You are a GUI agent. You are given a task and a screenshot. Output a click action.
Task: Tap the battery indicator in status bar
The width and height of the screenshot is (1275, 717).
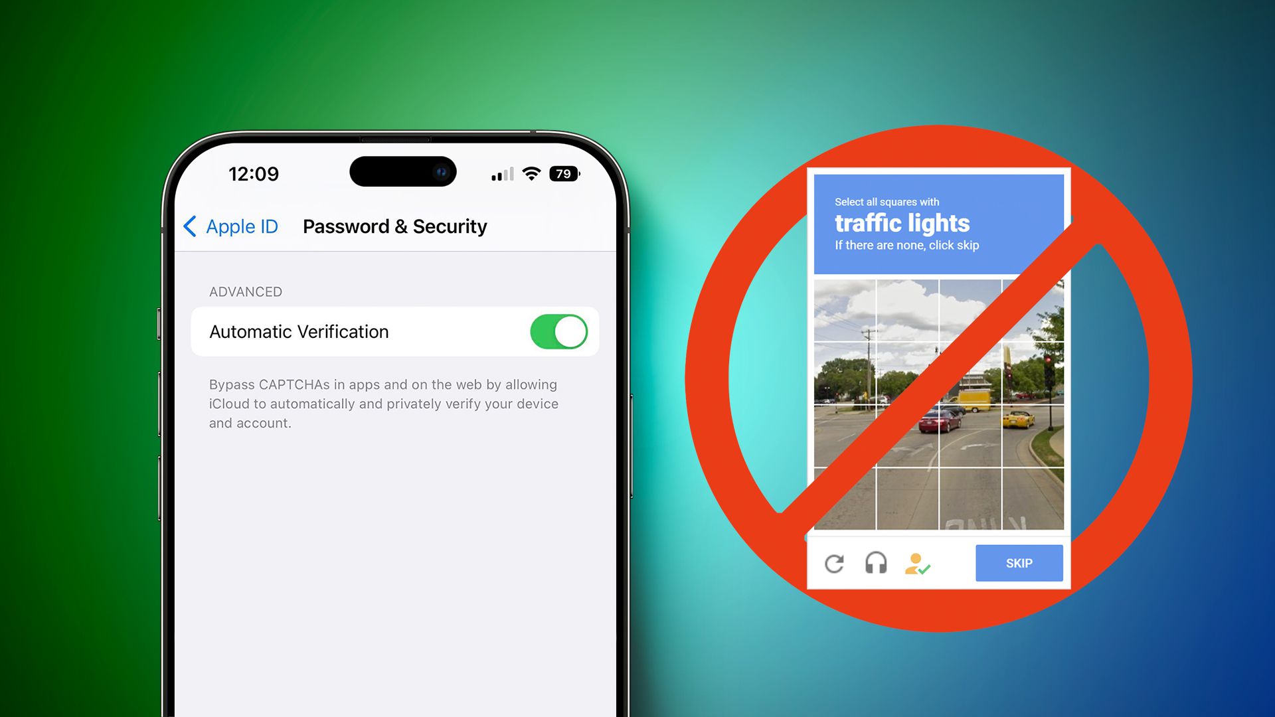(x=565, y=173)
